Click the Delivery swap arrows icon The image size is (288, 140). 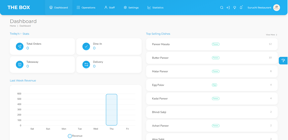(86, 65)
